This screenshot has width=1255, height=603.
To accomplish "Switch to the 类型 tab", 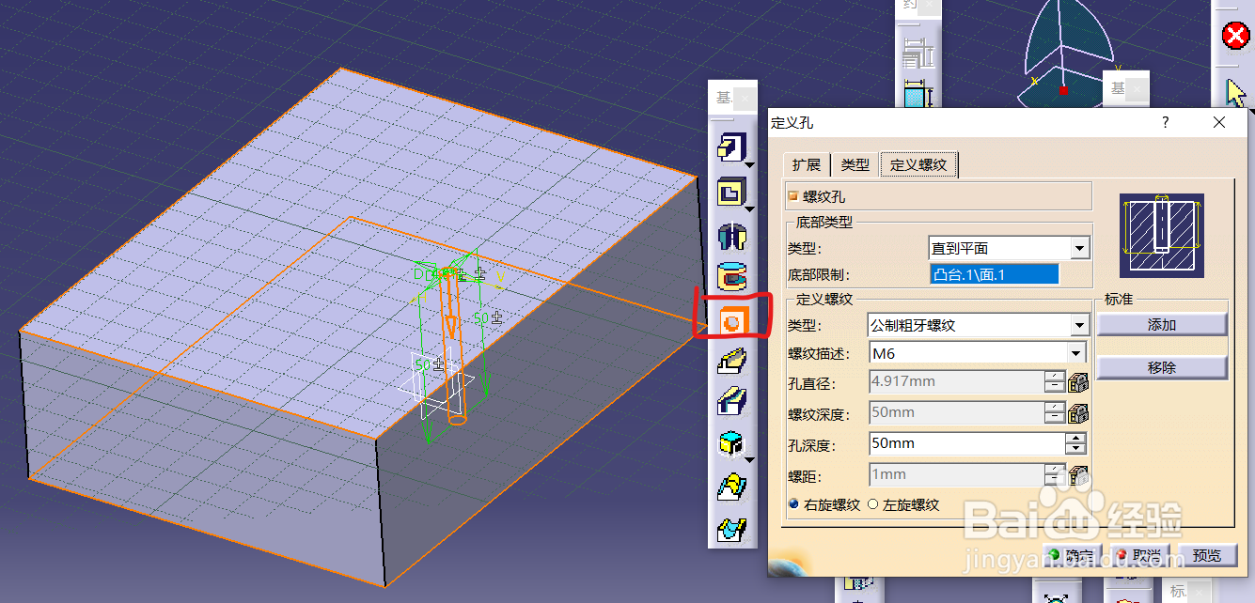I will (x=855, y=163).
